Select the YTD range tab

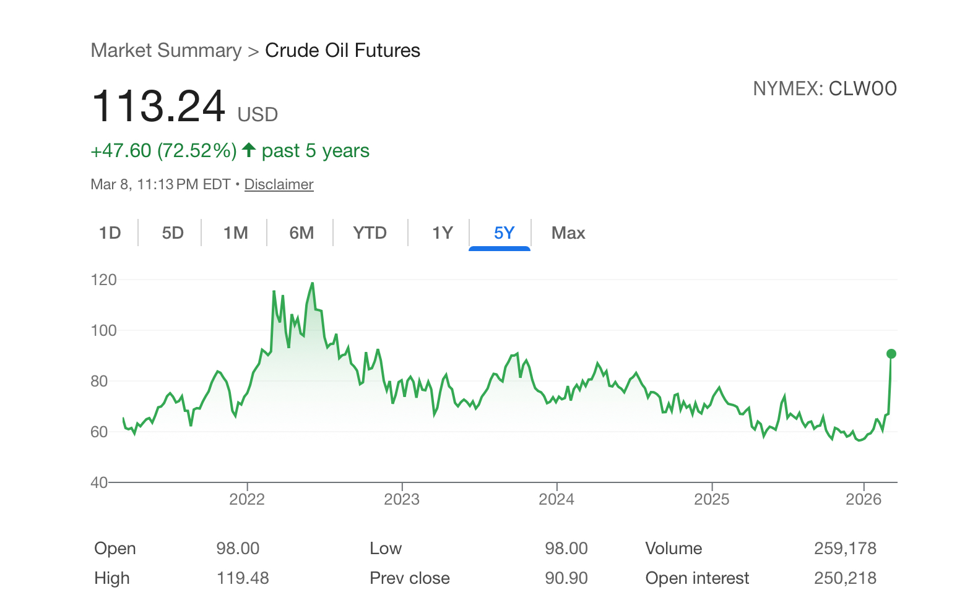[370, 233]
